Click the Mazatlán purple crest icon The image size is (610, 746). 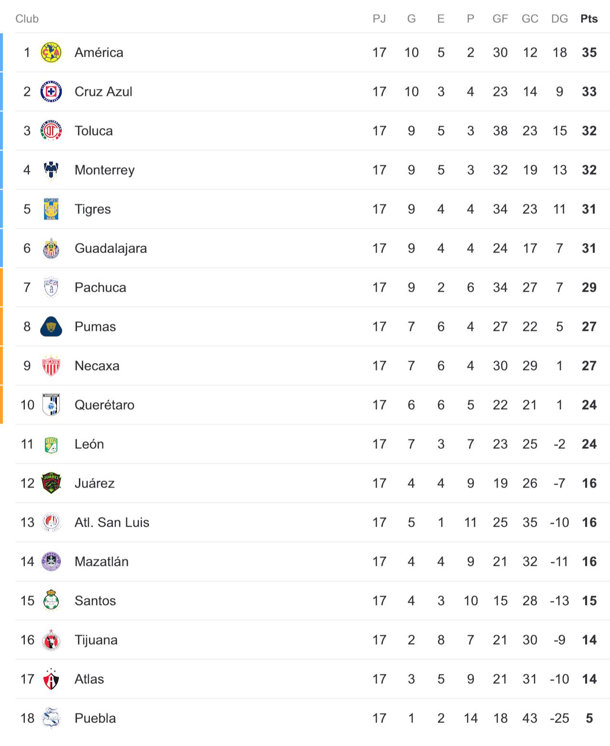[x=51, y=562]
